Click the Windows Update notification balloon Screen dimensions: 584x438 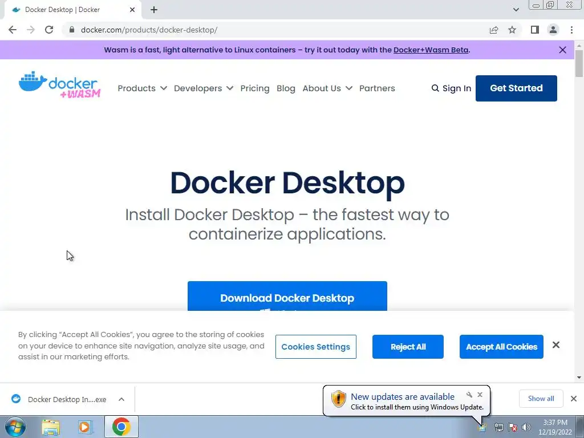point(406,401)
